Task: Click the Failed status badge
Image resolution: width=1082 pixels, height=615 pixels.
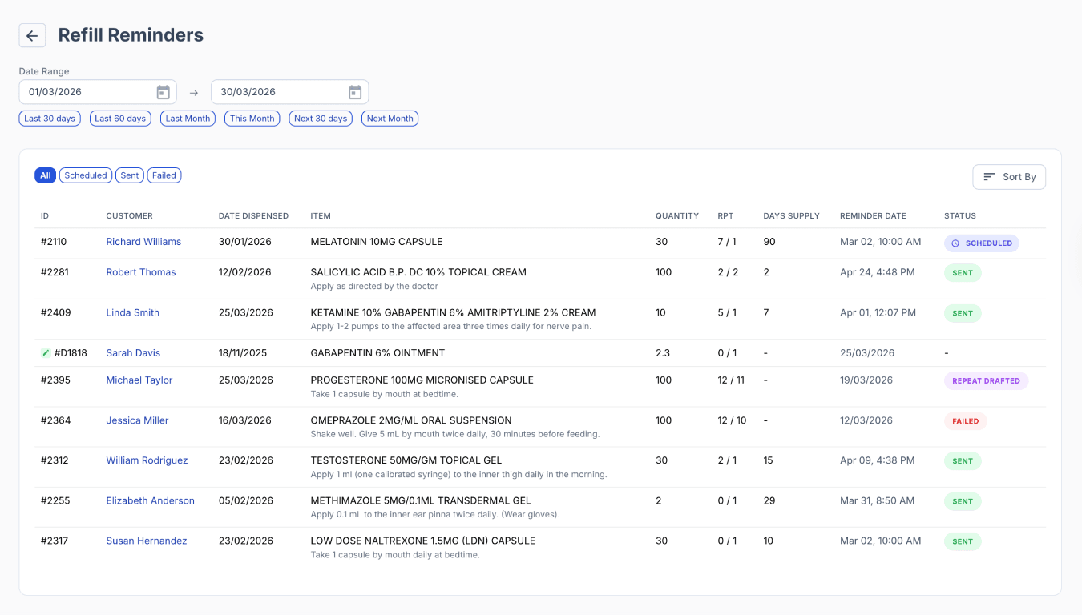Action: (x=965, y=421)
